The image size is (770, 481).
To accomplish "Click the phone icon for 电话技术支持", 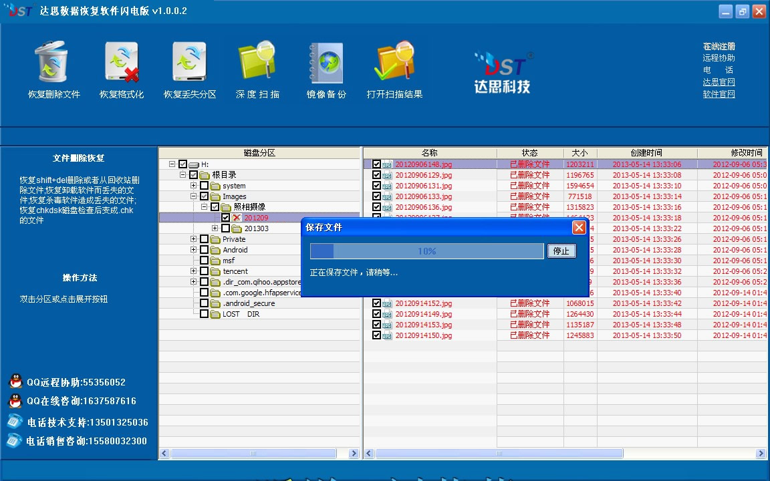I will 13,422.
